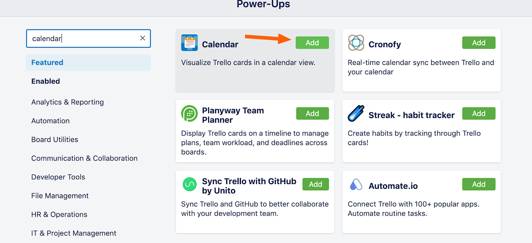
Task: Add the Calendar power-up
Action: point(312,43)
